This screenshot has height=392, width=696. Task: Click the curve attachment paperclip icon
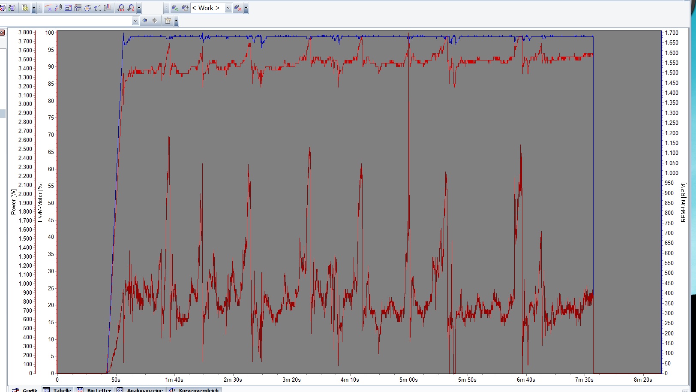[58, 8]
